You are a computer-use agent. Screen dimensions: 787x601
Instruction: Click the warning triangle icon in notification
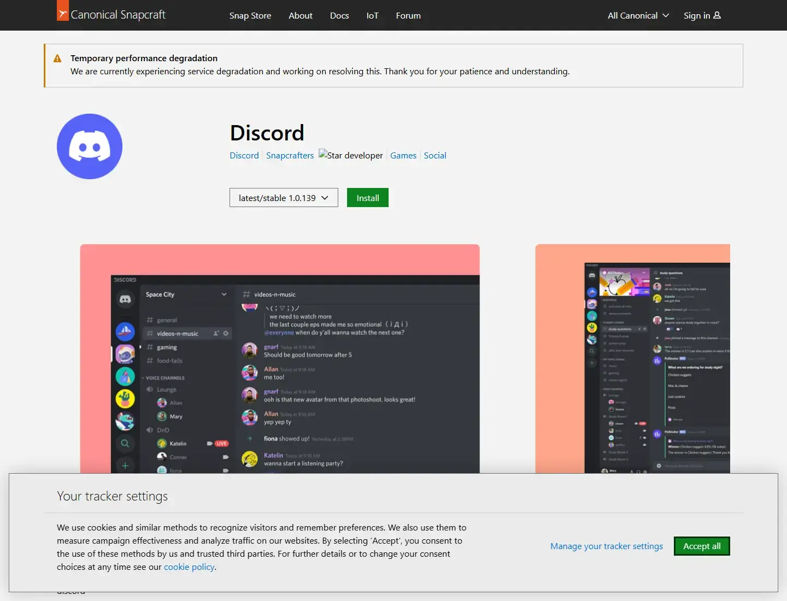click(57, 58)
